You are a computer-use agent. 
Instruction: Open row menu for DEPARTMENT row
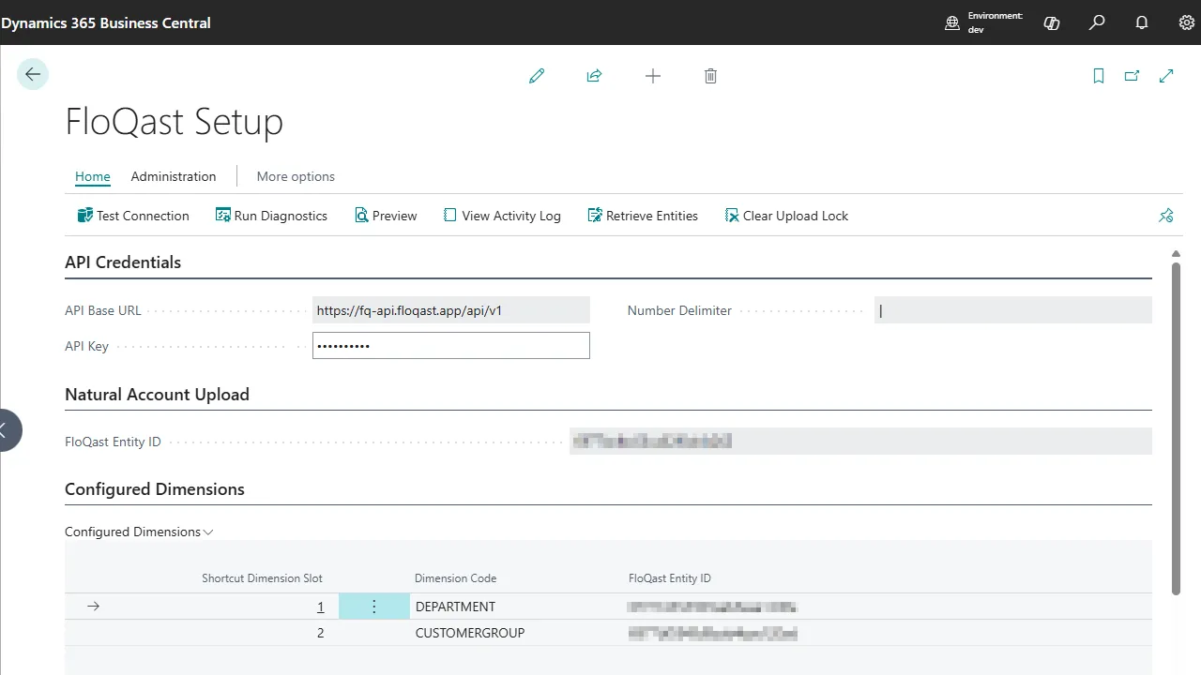(374, 607)
